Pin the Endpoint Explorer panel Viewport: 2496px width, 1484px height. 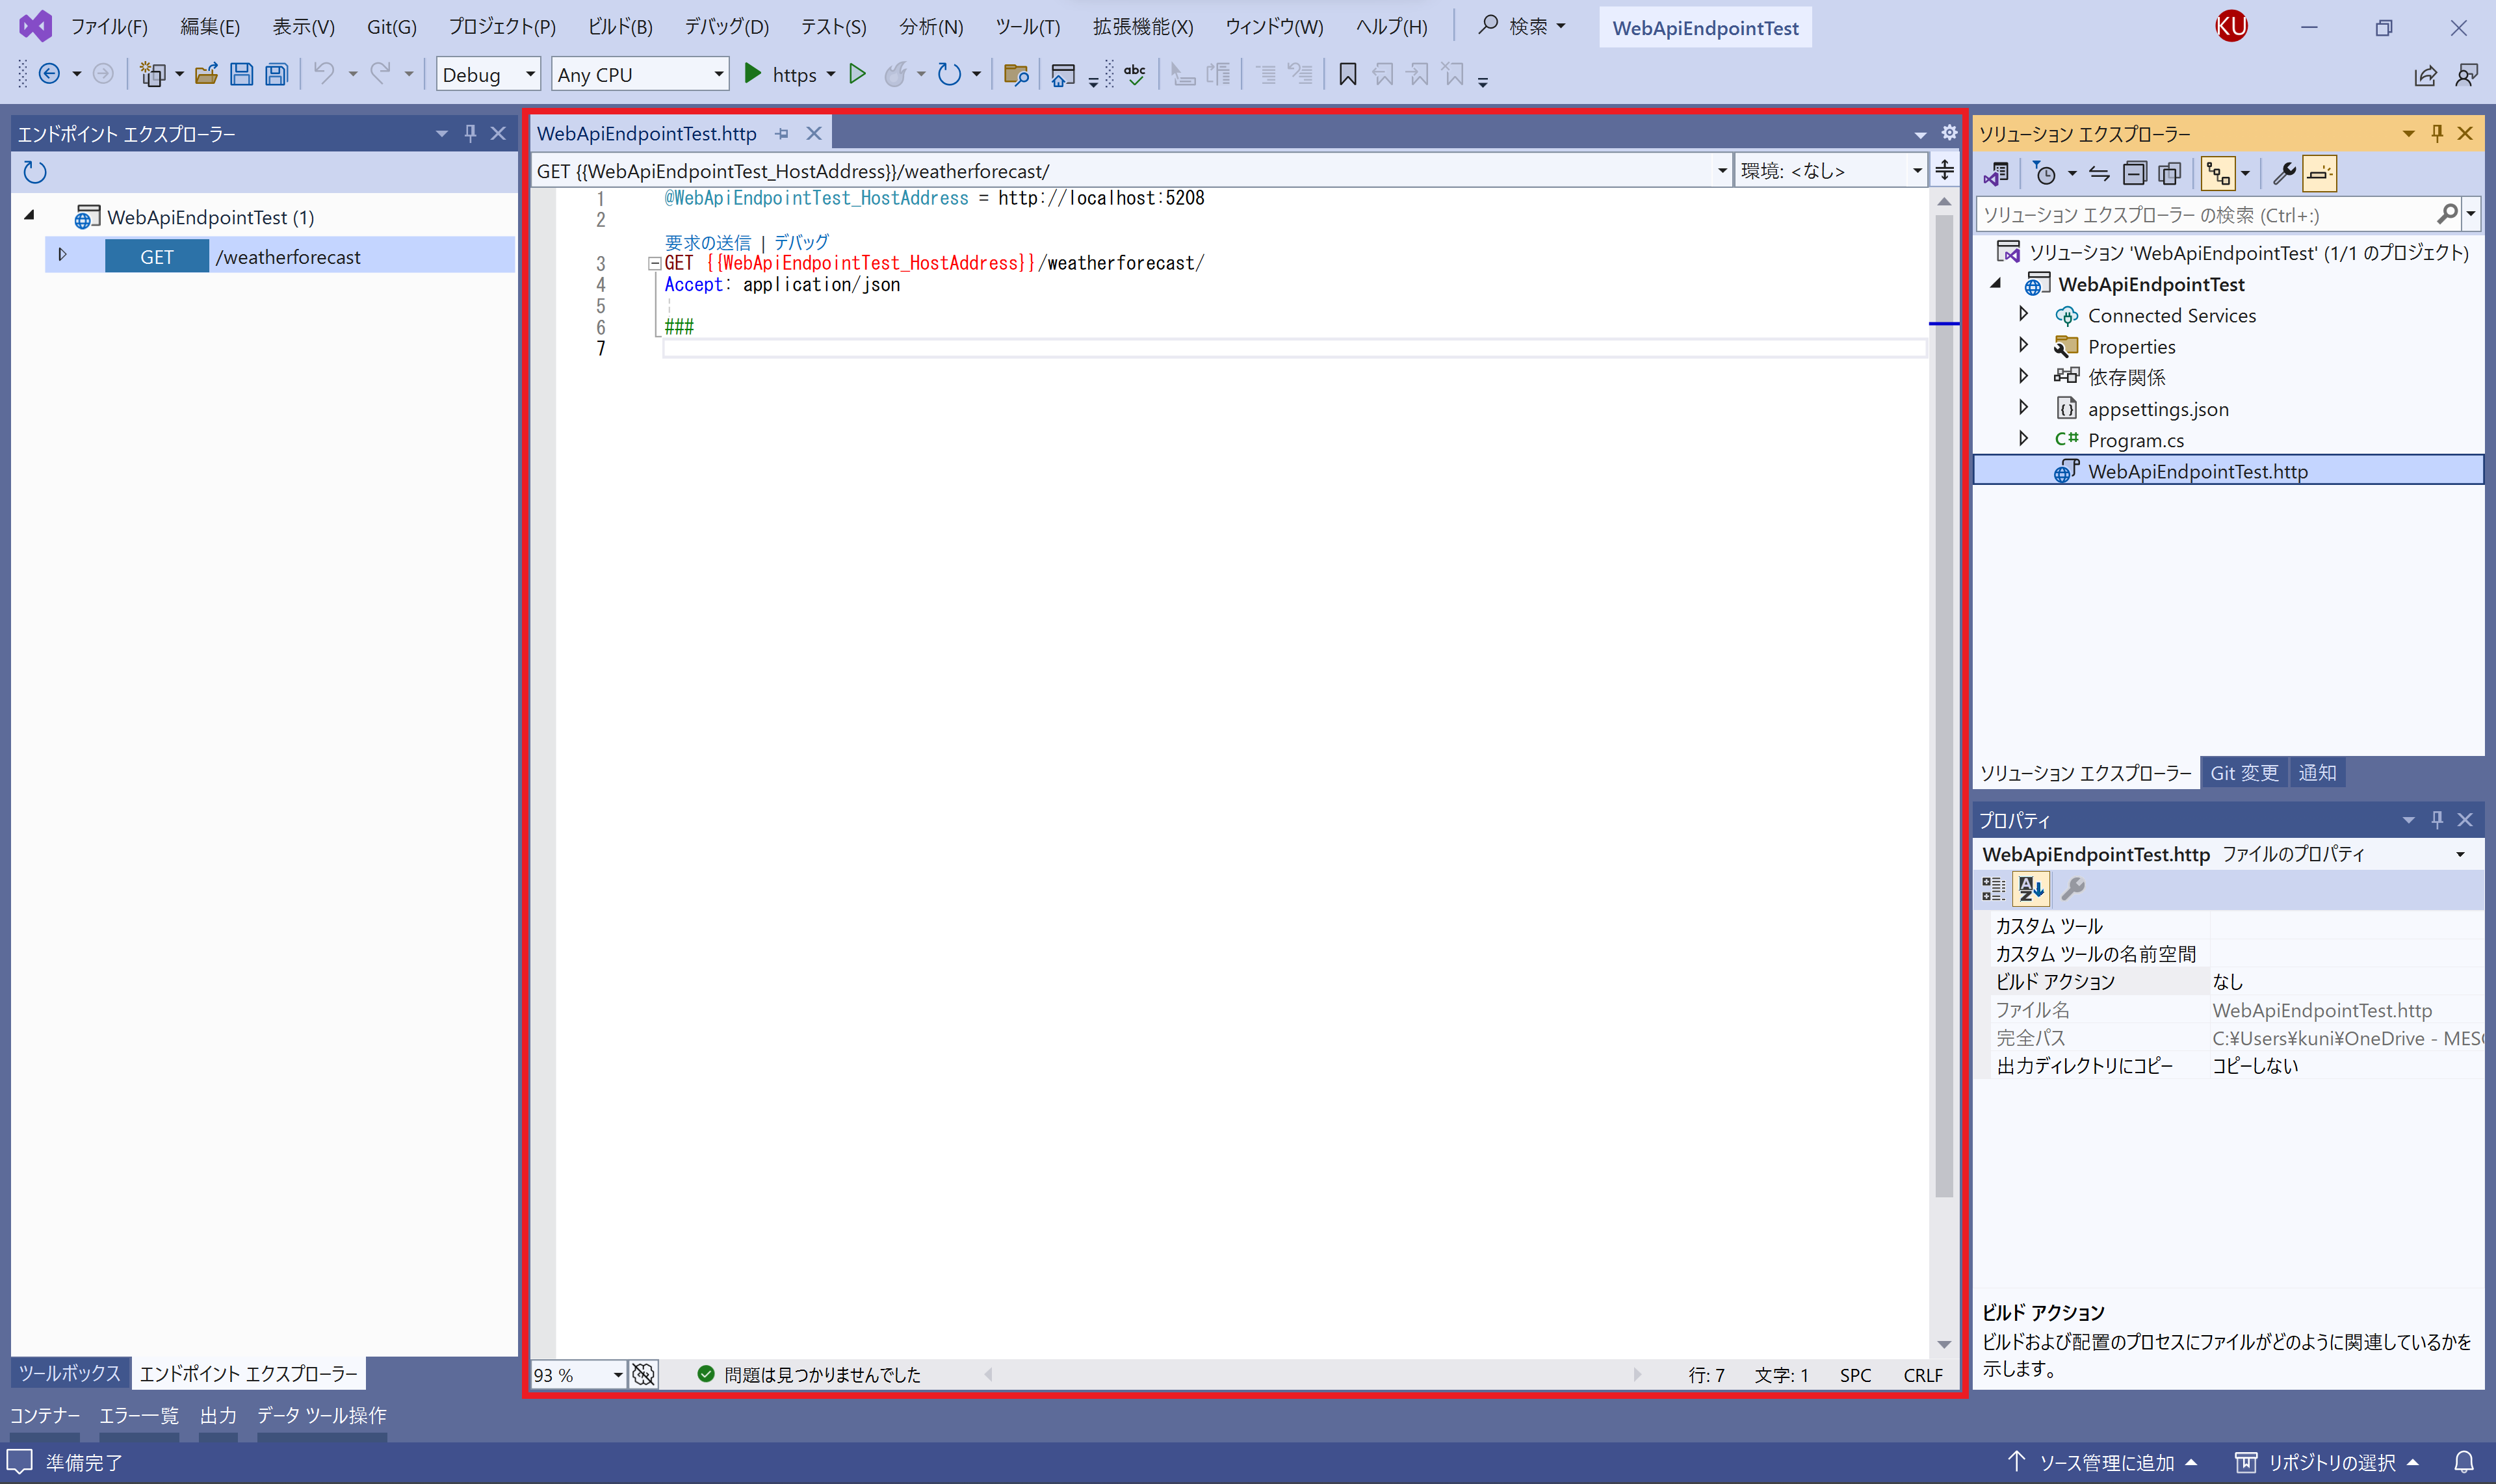[470, 133]
